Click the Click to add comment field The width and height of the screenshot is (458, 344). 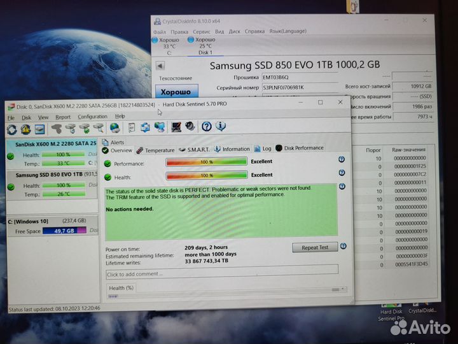tap(222, 273)
